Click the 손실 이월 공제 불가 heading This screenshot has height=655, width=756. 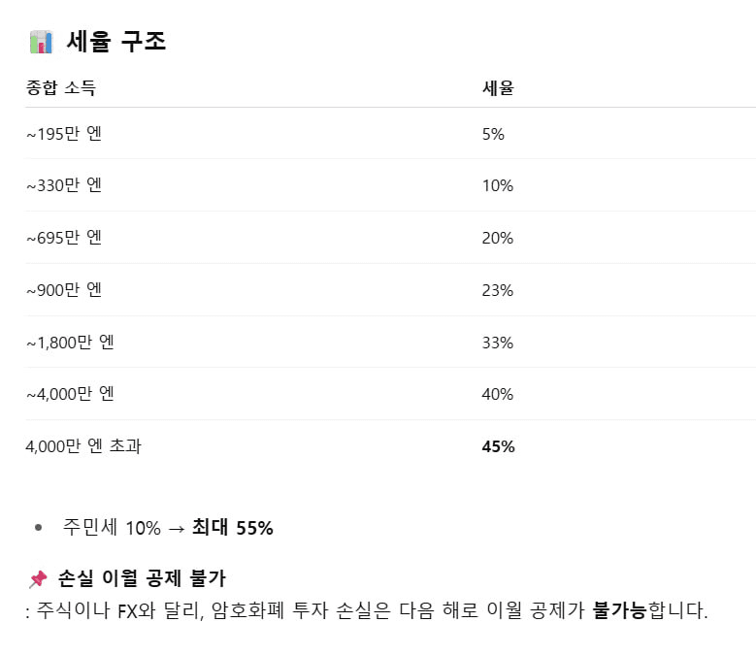pos(142,578)
